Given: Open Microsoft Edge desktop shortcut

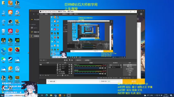Looking at the screenshot, I should pos(4,51).
